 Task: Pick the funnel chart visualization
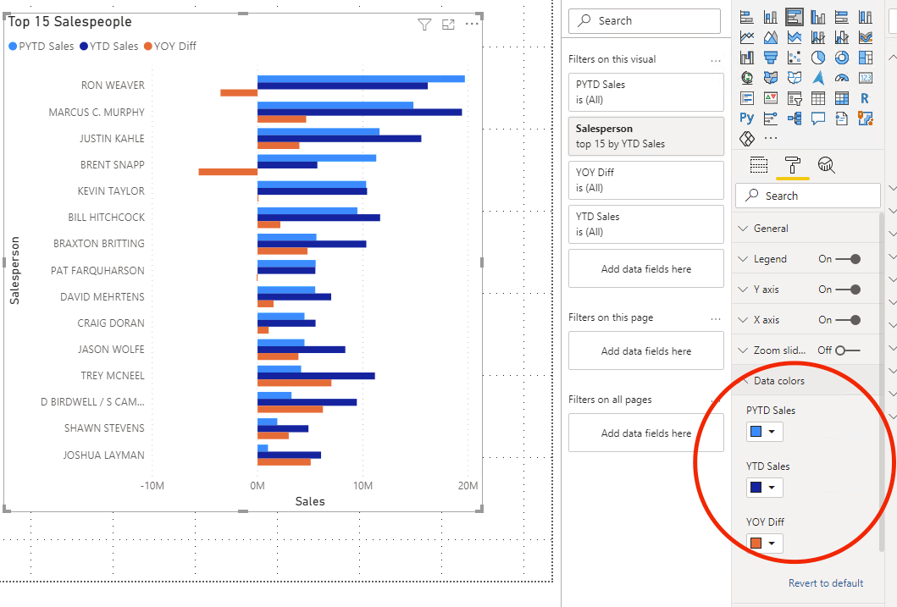[x=771, y=58]
